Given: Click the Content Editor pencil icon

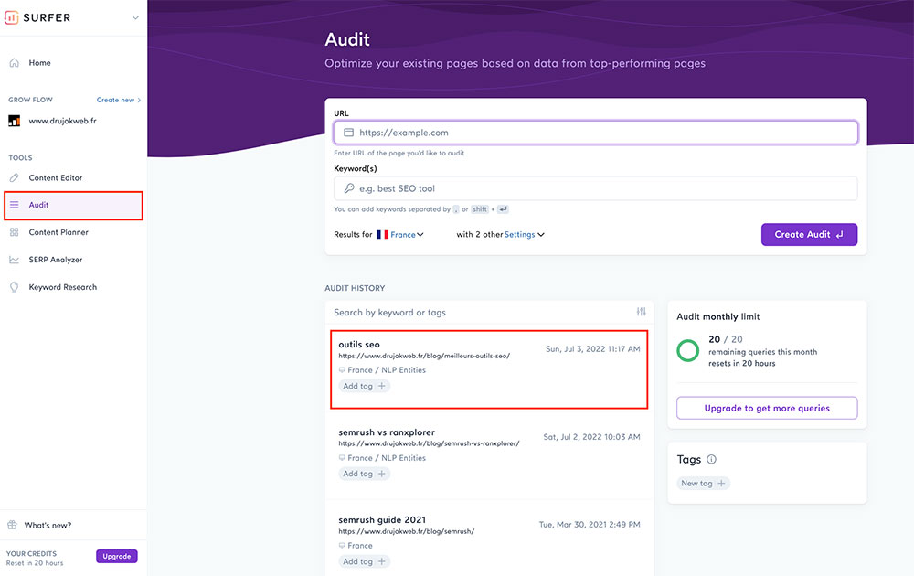Looking at the screenshot, I should (15, 177).
